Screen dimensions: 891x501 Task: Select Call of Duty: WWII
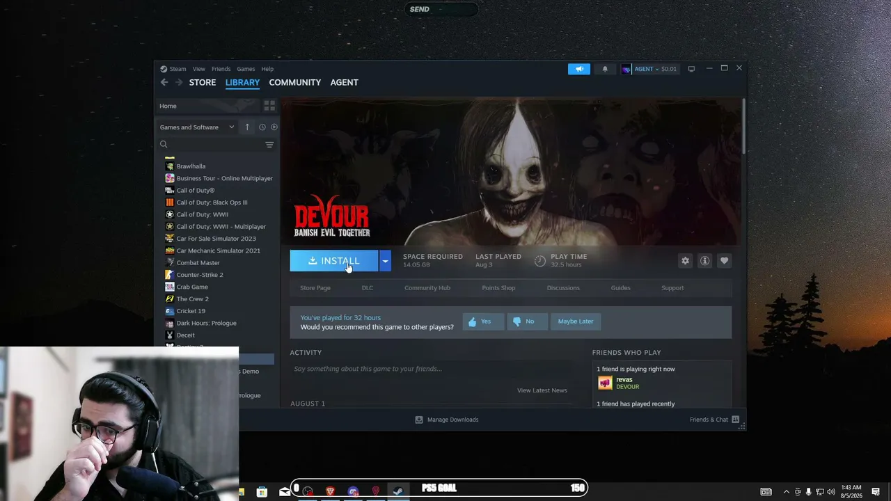202,214
